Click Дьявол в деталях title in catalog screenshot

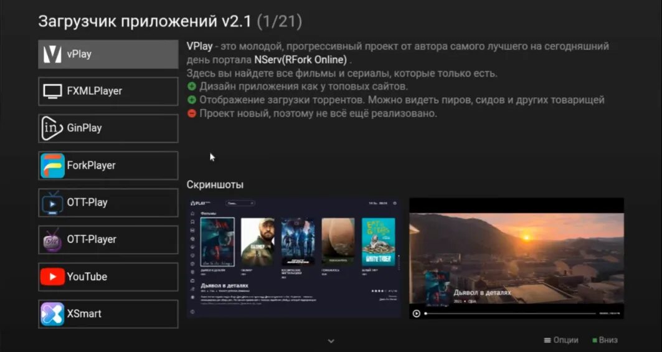pos(224,286)
